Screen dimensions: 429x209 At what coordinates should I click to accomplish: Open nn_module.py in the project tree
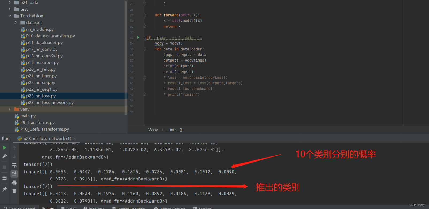coord(40,29)
